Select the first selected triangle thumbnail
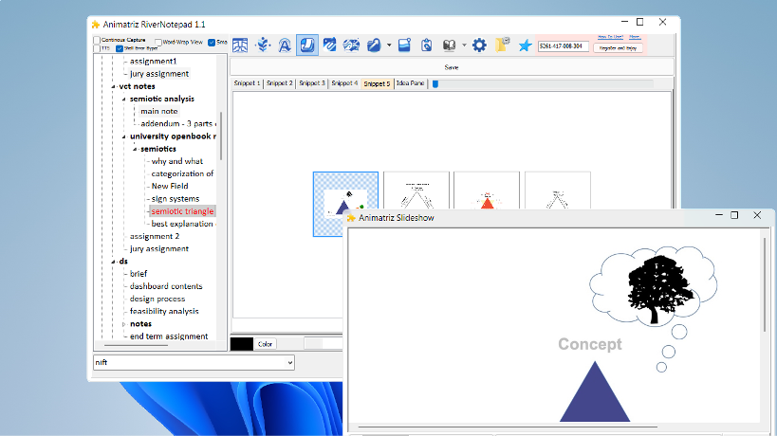This screenshot has width=777, height=436. (x=345, y=204)
